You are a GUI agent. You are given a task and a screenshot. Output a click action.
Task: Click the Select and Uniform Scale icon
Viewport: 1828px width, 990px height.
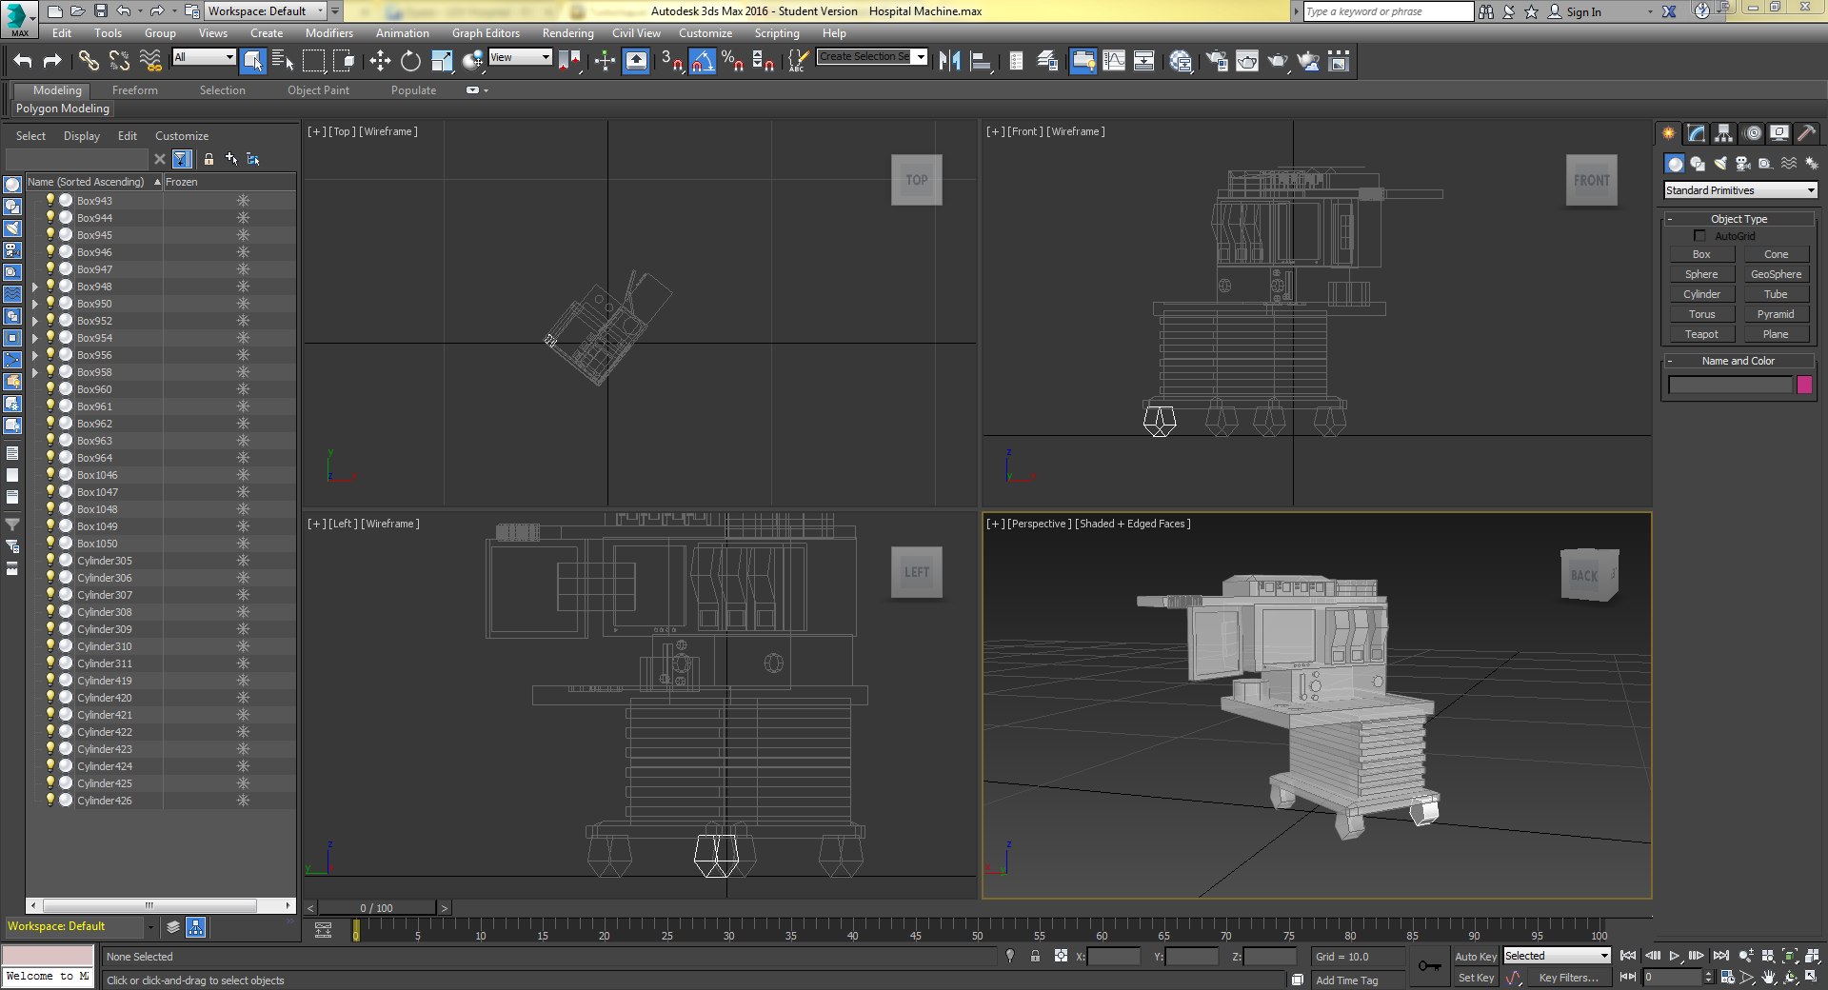[442, 61]
